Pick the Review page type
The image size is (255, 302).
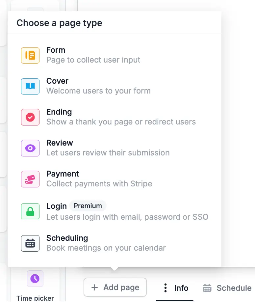(115, 148)
